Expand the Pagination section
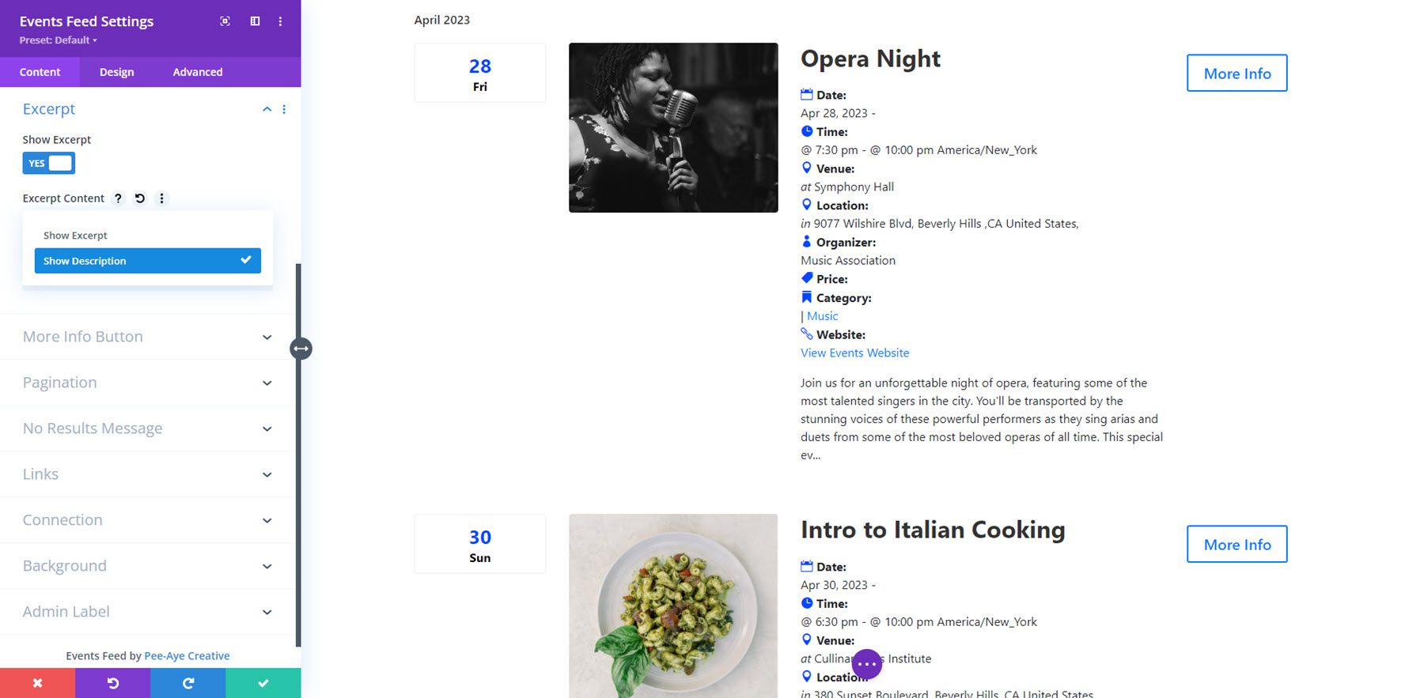The width and height of the screenshot is (1424, 698). (147, 383)
